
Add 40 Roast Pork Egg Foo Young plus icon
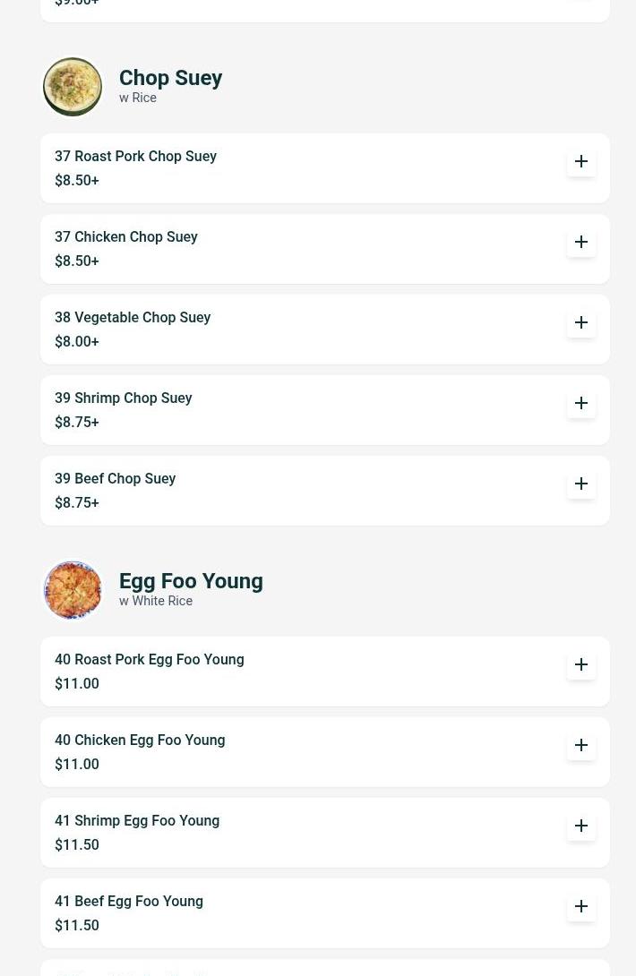click(x=580, y=664)
